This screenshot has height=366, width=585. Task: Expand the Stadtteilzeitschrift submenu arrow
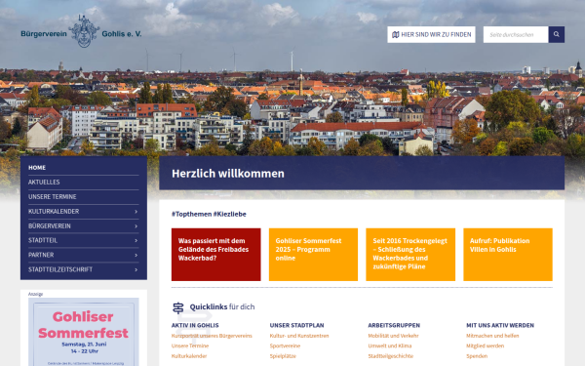136,269
